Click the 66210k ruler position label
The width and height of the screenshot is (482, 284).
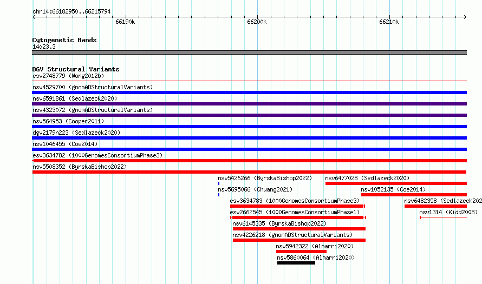(x=389, y=22)
